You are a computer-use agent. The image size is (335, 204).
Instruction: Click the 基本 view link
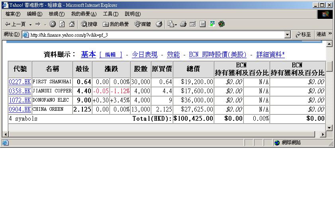tap(88, 54)
